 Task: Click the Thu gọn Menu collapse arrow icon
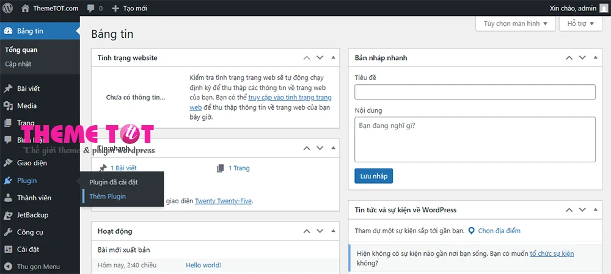tap(8, 267)
